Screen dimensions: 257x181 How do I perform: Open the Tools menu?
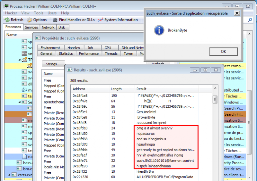pos(39,13)
